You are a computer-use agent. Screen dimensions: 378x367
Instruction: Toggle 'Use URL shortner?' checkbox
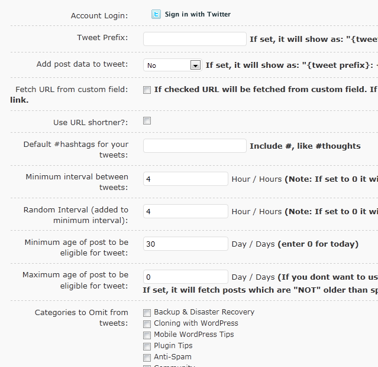point(147,121)
